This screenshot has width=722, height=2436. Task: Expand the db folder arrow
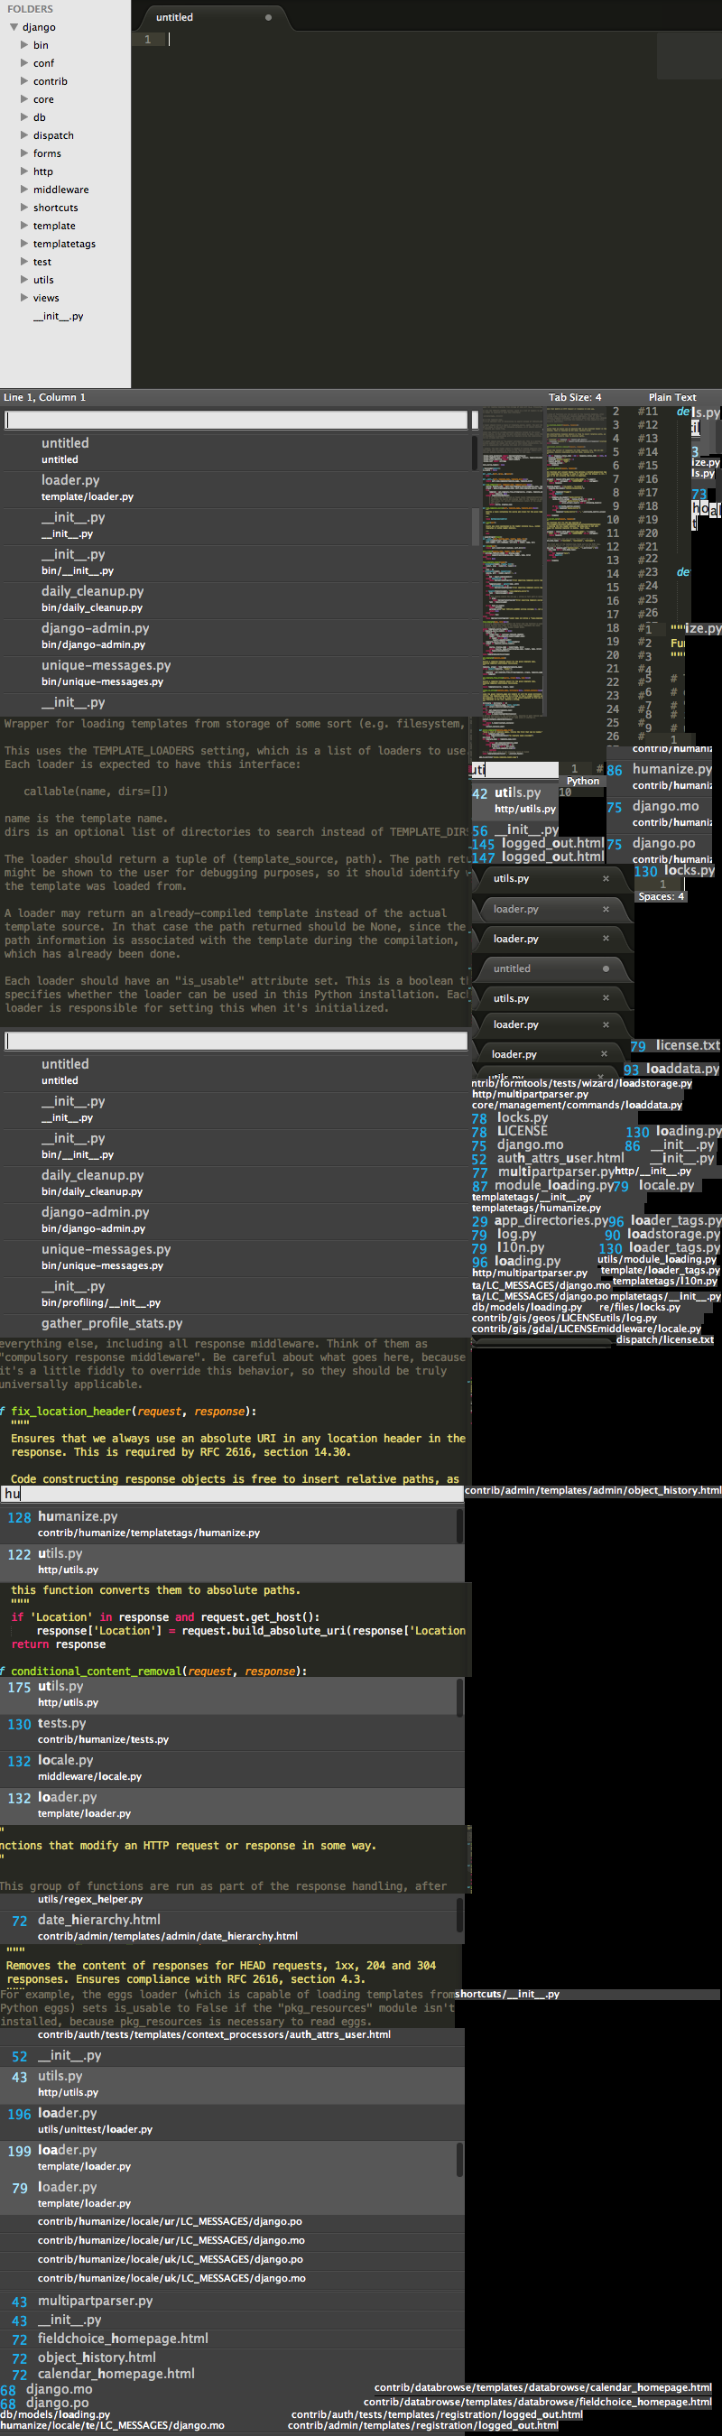(x=24, y=117)
